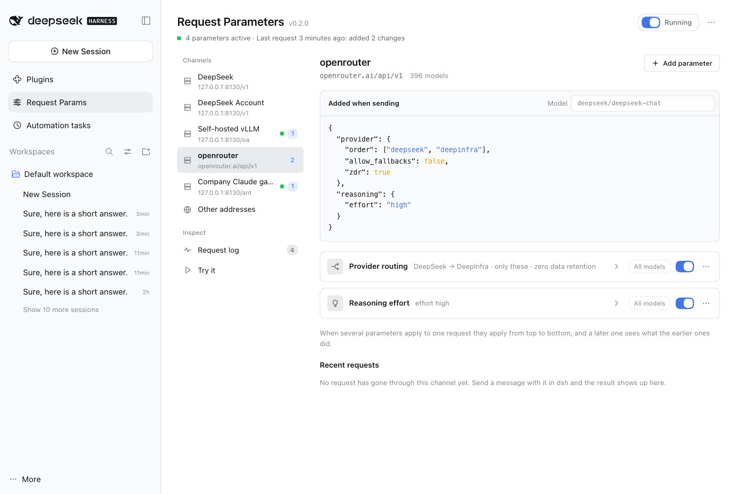Select the Company Claude gateway channel
This screenshot has height=494, width=736.
(240, 187)
